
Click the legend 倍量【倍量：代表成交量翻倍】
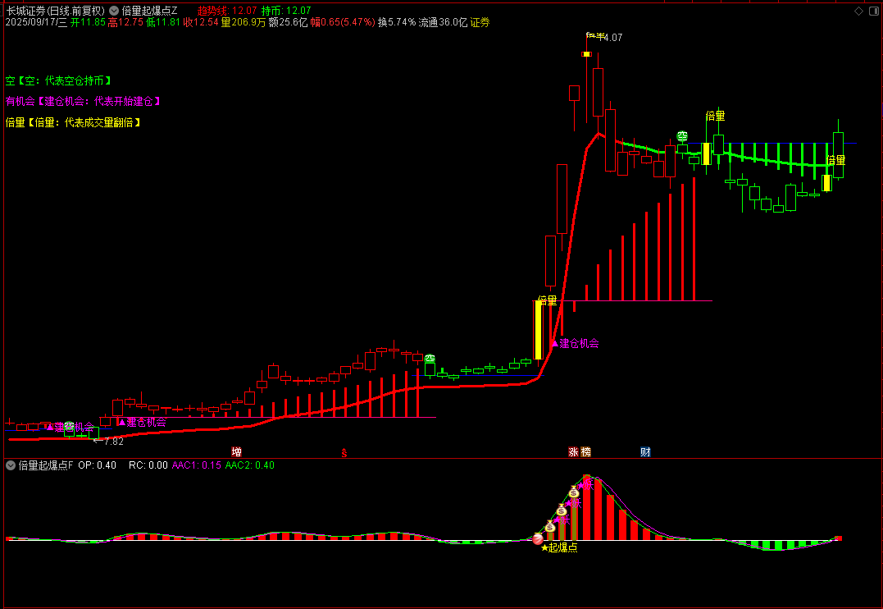(x=73, y=122)
